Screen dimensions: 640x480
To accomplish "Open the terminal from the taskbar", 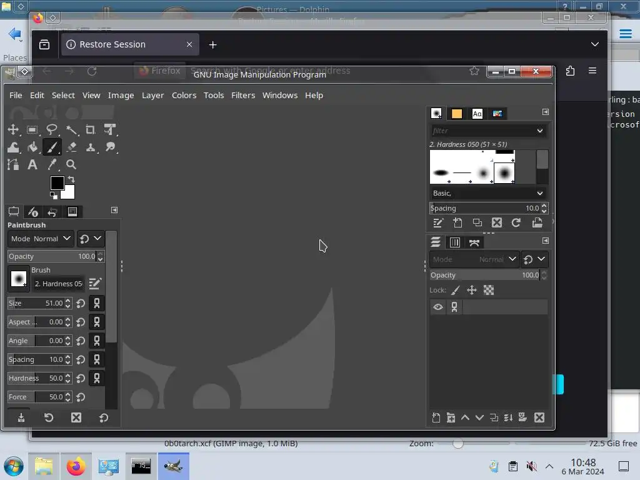I will pyautogui.click(x=141, y=466).
